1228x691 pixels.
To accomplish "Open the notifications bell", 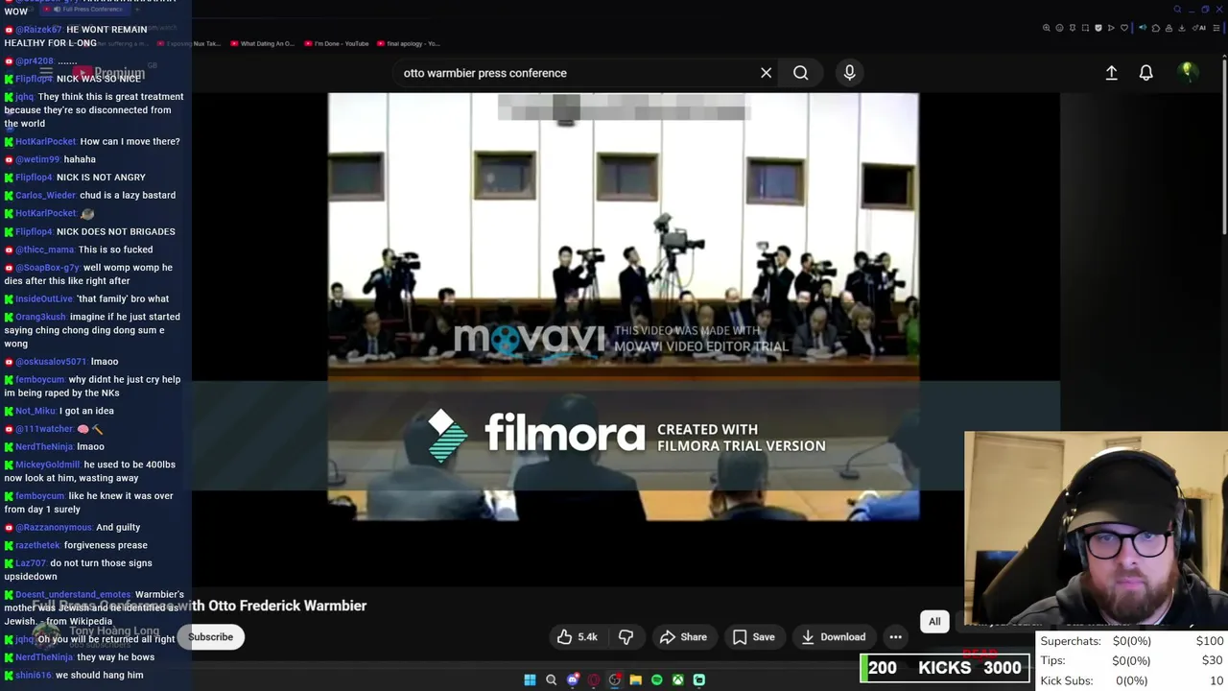I will 1145,73.
